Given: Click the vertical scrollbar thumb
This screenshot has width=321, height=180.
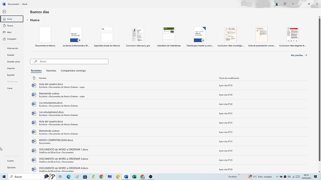Looking at the screenshot, I should [319, 90].
